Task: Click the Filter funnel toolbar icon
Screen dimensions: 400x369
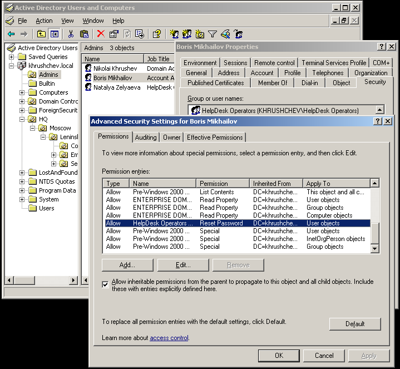Action: click(x=213, y=34)
